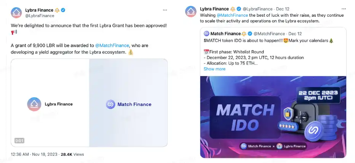The image size is (355, 163).
Task: Click the 0:01 video duration badge
Action: tap(19, 141)
